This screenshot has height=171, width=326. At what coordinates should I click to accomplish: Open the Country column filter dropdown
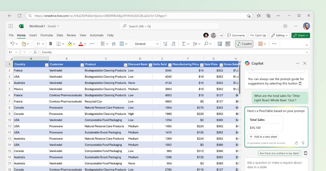[x=46, y=65]
